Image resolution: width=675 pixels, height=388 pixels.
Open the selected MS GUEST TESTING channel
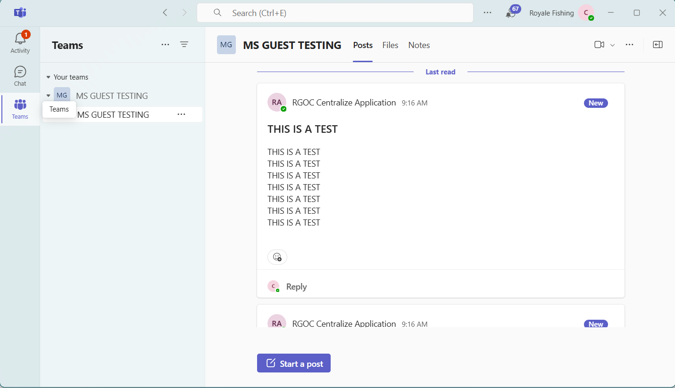tap(123, 114)
